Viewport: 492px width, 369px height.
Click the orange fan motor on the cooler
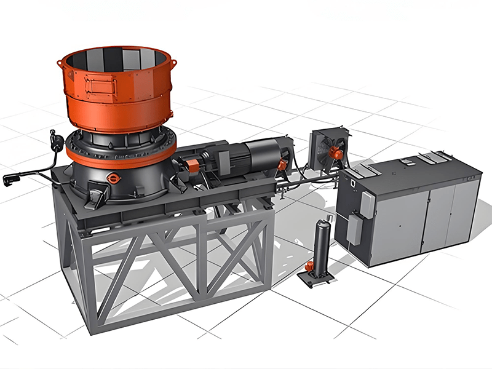coord(336,154)
